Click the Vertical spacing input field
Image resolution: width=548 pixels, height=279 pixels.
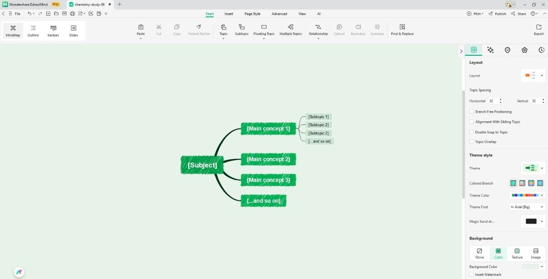(x=535, y=101)
